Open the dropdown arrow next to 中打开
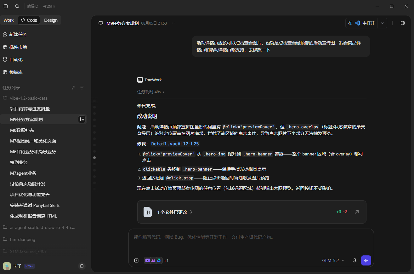The height and width of the screenshot is (274, 414). click(x=382, y=23)
